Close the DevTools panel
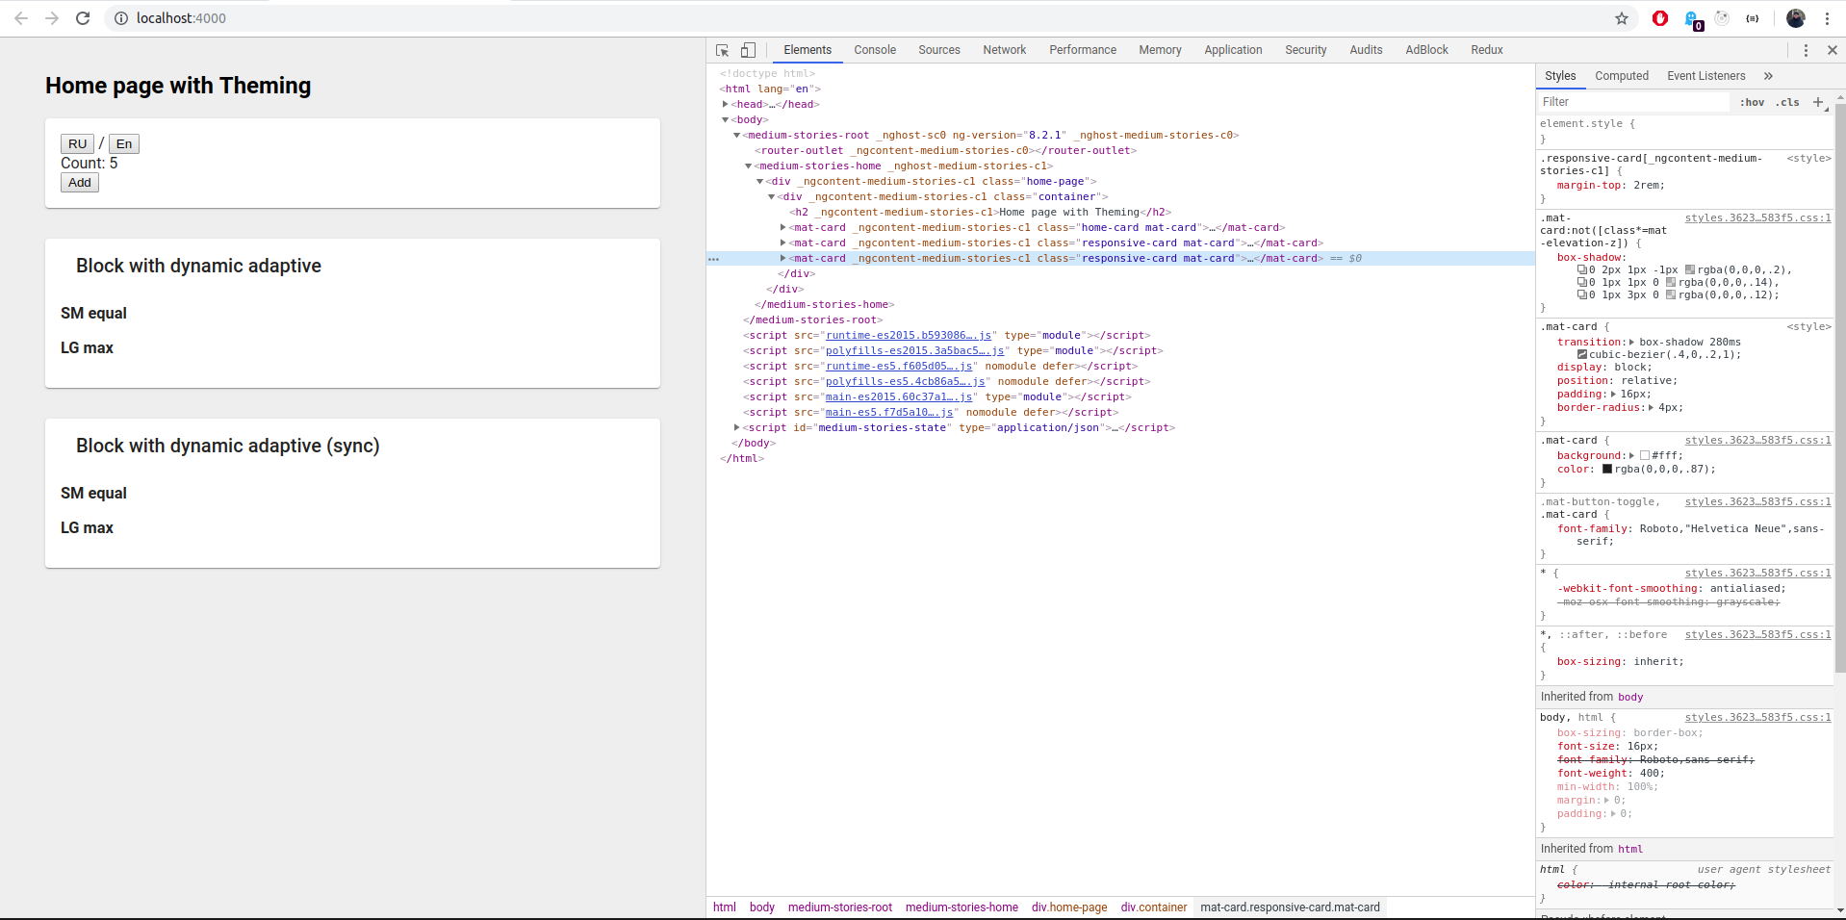Viewport: 1846px width, 920px height. point(1833,50)
